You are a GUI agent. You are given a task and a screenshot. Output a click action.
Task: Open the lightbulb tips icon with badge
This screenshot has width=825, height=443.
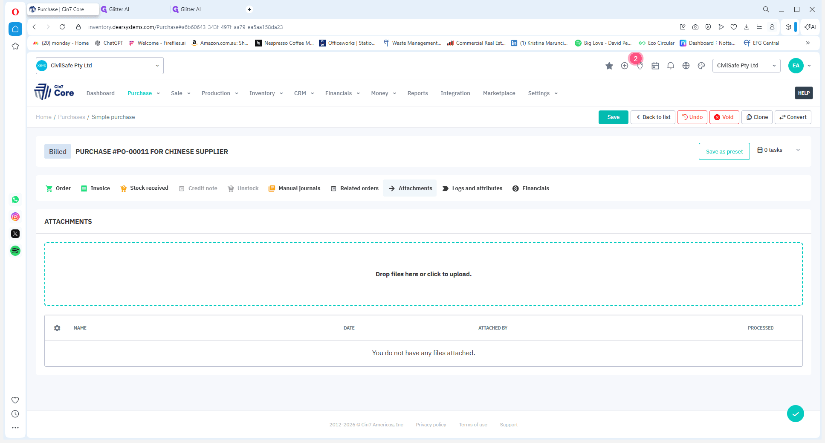tap(640, 66)
